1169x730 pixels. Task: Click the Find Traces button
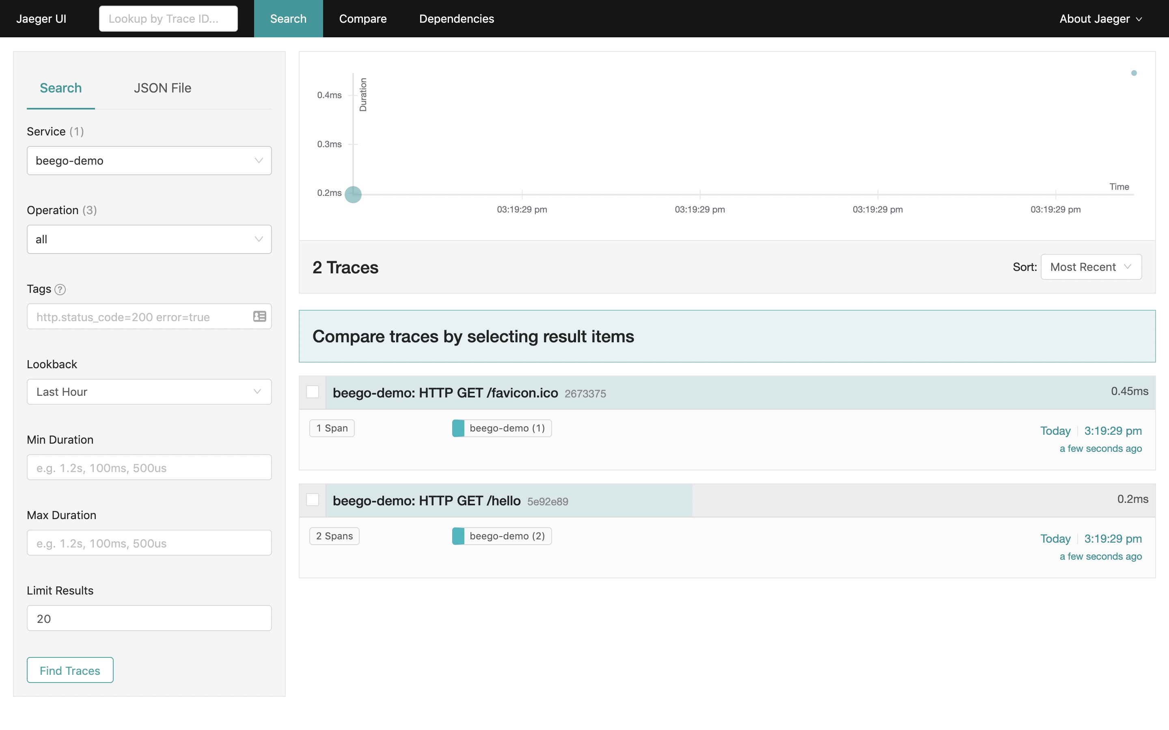click(70, 670)
